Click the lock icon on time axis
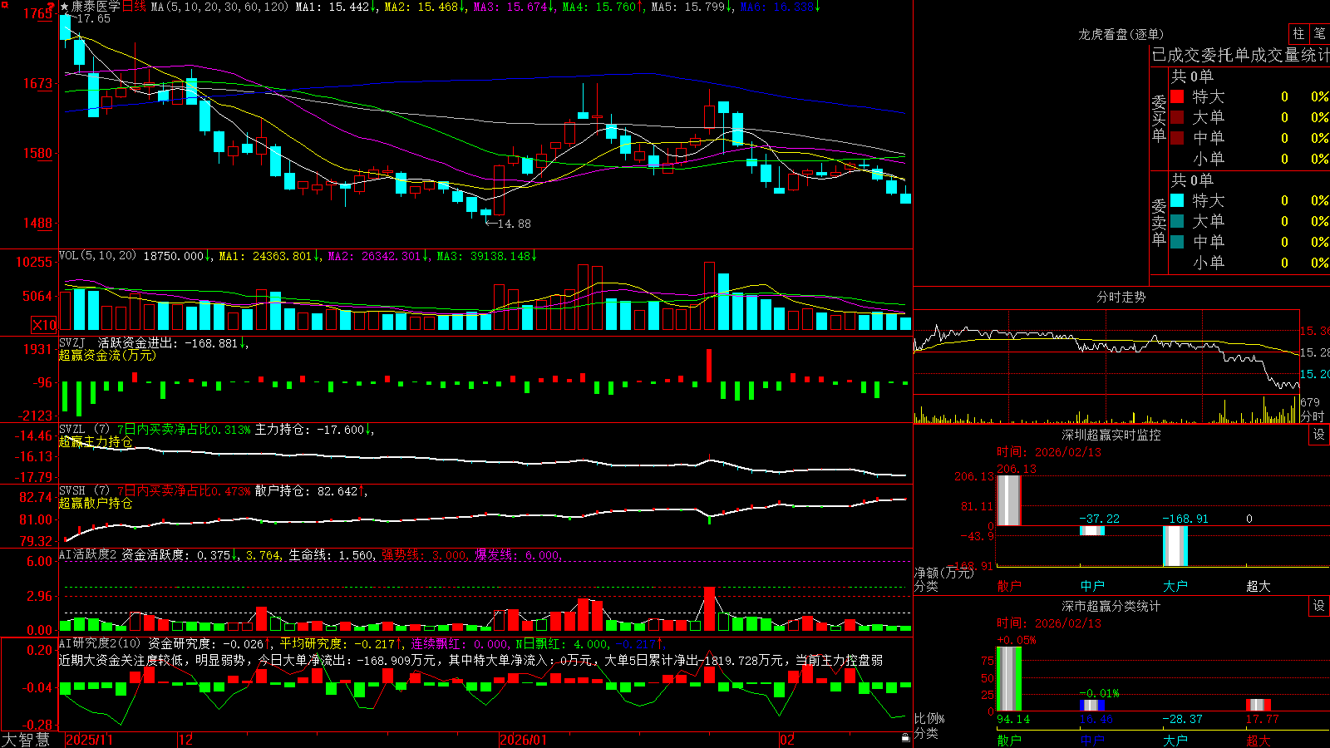This screenshot has width=1330, height=748. [x=905, y=738]
